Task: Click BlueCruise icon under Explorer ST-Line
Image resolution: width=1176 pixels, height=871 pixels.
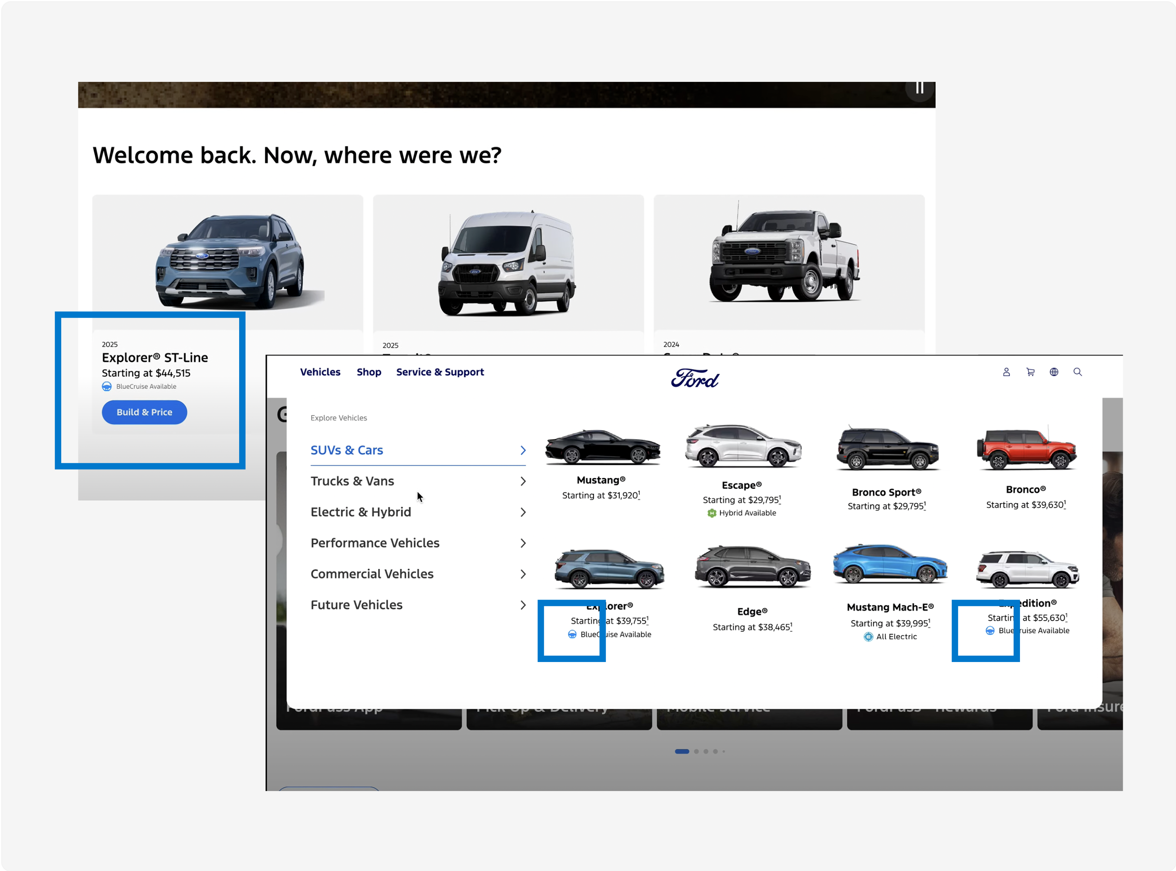Action: 107,386
